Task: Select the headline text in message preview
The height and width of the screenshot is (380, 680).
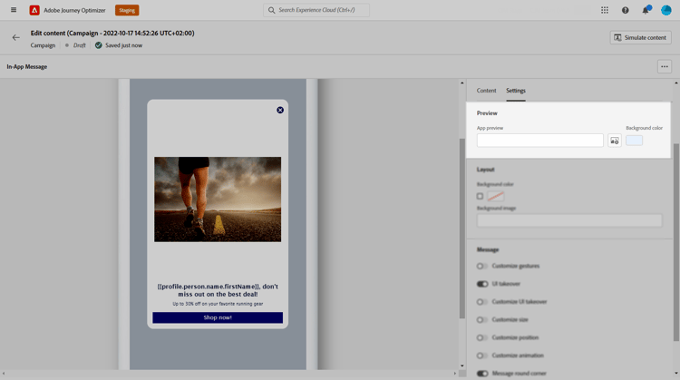Action: tap(218, 290)
